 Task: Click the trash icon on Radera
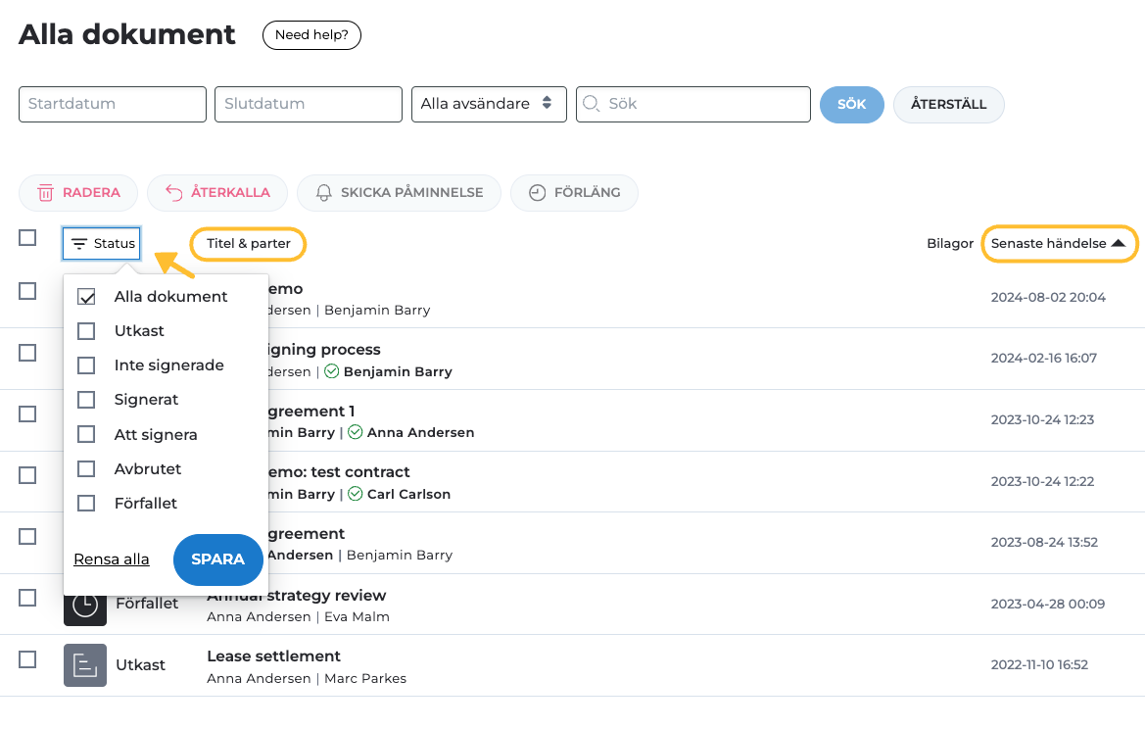pyautogui.click(x=46, y=193)
